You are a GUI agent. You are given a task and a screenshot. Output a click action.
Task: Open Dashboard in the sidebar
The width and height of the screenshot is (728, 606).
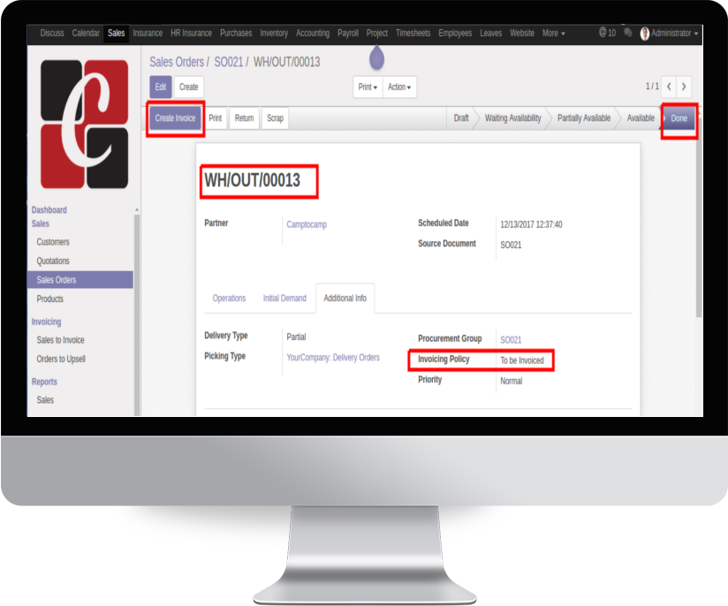[x=49, y=210]
